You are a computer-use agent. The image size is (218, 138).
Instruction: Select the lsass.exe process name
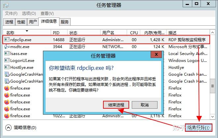[x=18, y=54]
